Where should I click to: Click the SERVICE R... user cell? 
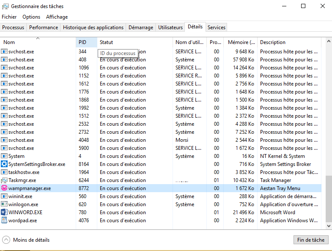coord(189,76)
